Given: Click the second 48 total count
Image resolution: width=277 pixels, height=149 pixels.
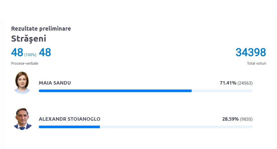Looking at the screenshot, I should (x=45, y=52).
